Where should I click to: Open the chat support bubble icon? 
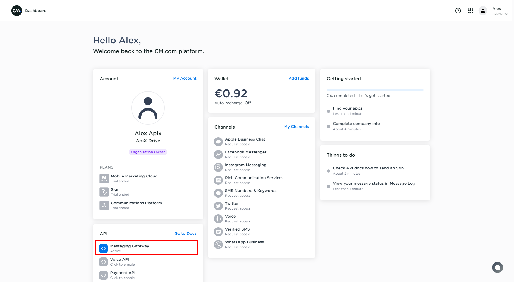pos(497,267)
